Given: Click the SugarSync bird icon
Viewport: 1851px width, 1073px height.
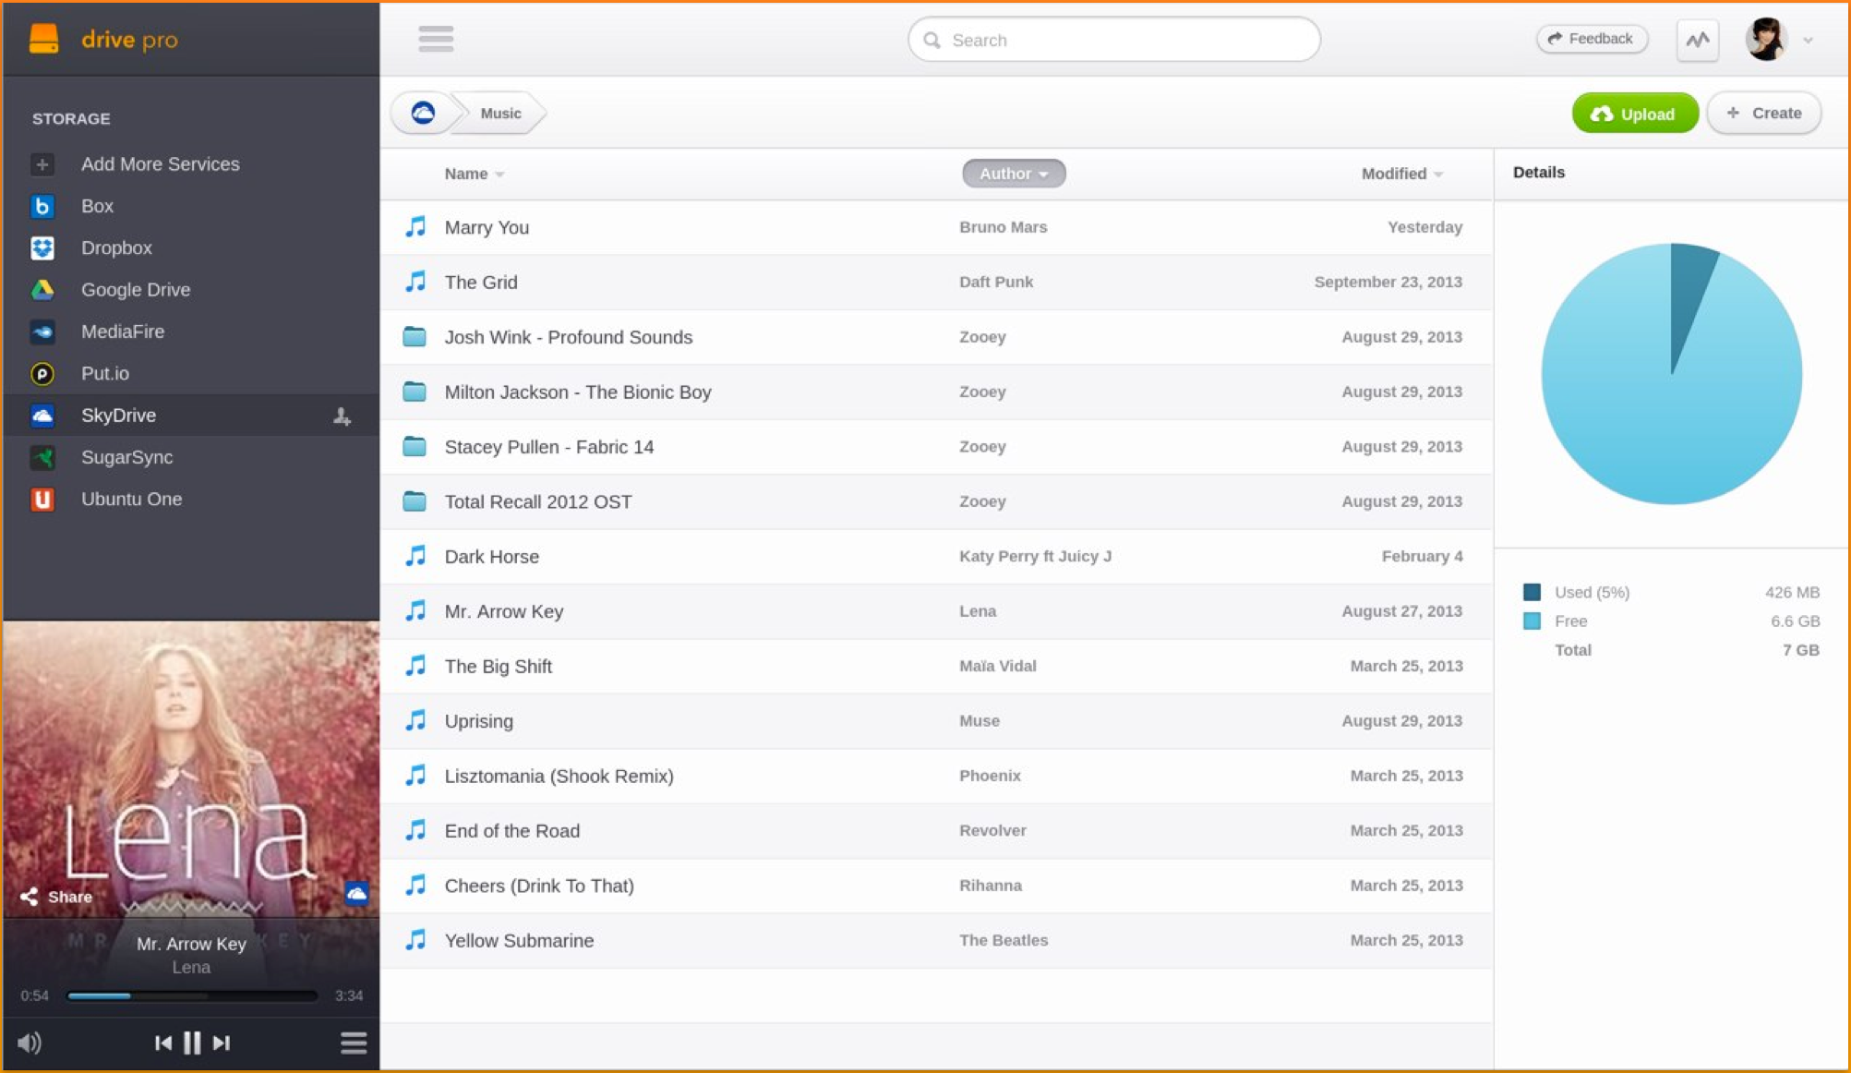Looking at the screenshot, I should (42, 457).
